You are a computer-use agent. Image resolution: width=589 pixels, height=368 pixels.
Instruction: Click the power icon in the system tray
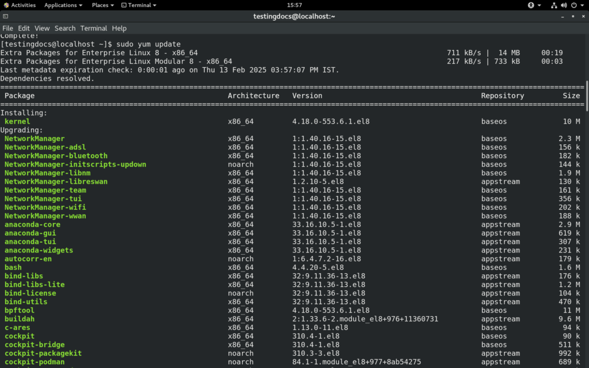[573, 5]
